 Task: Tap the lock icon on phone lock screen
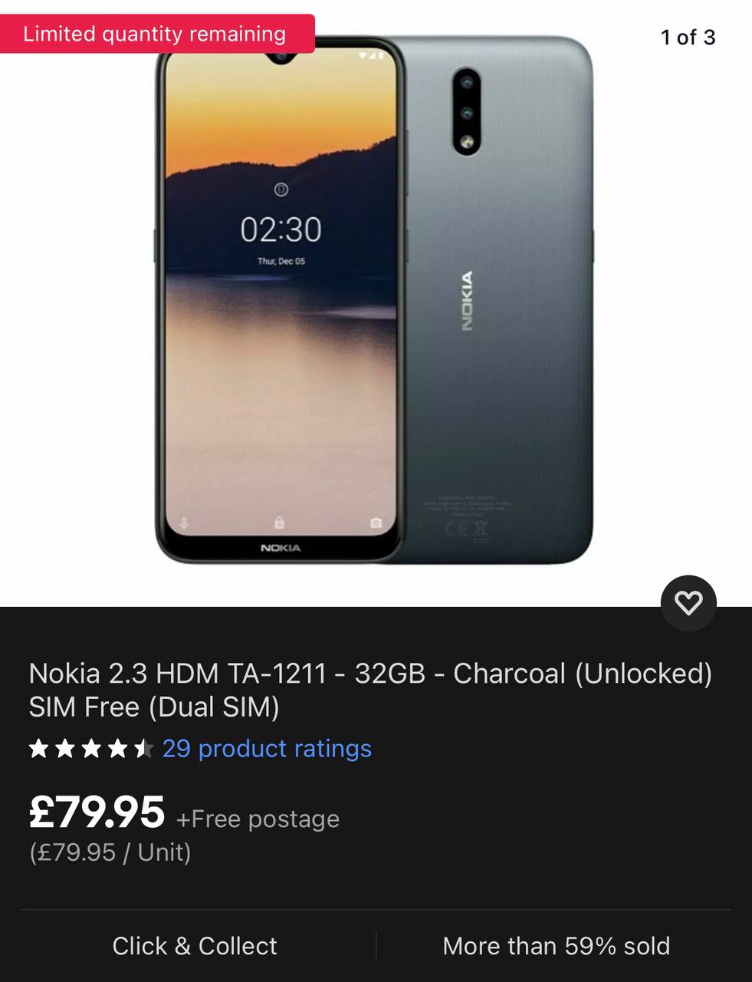pyautogui.click(x=280, y=522)
